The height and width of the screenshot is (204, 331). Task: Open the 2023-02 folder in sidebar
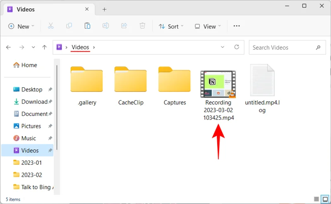pyautogui.click(x=27, y=175)
